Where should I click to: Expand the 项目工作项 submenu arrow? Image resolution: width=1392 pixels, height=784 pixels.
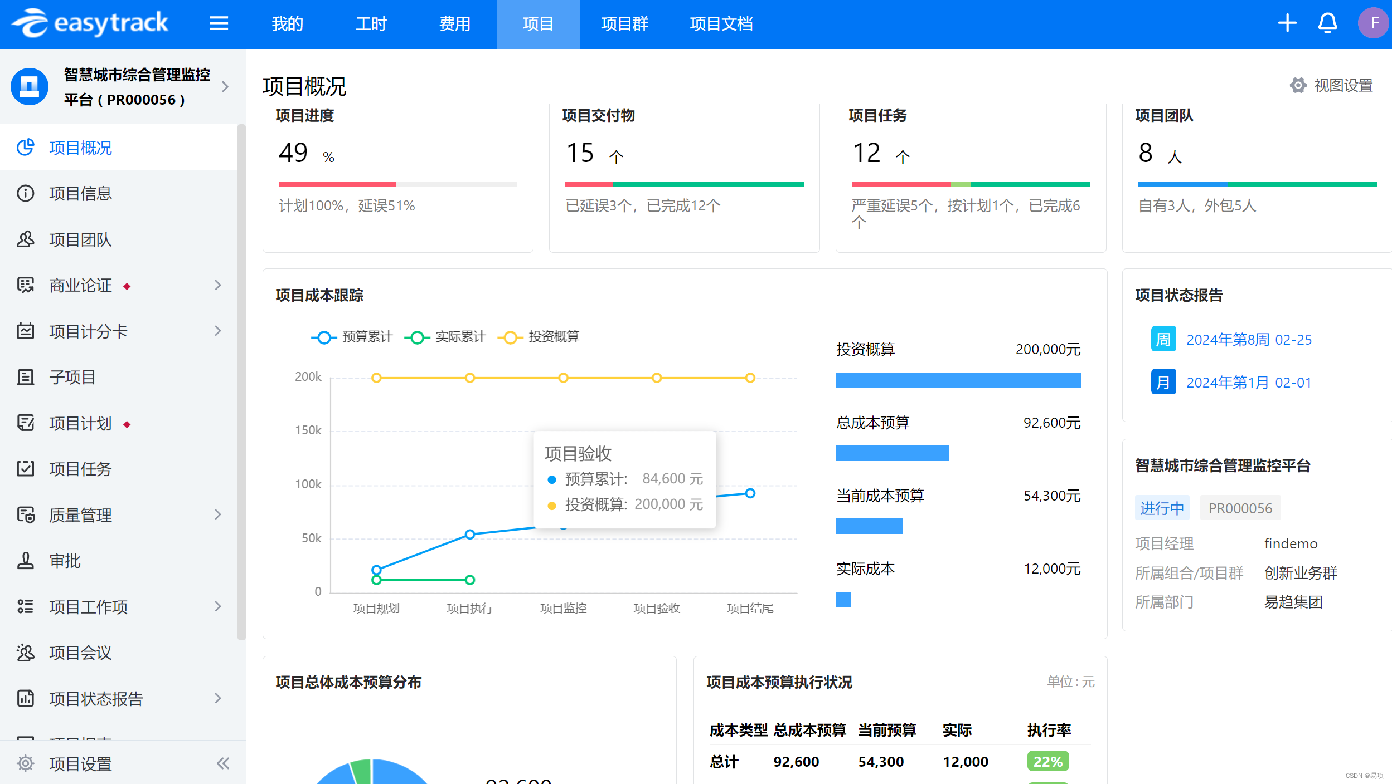(218, 606)
